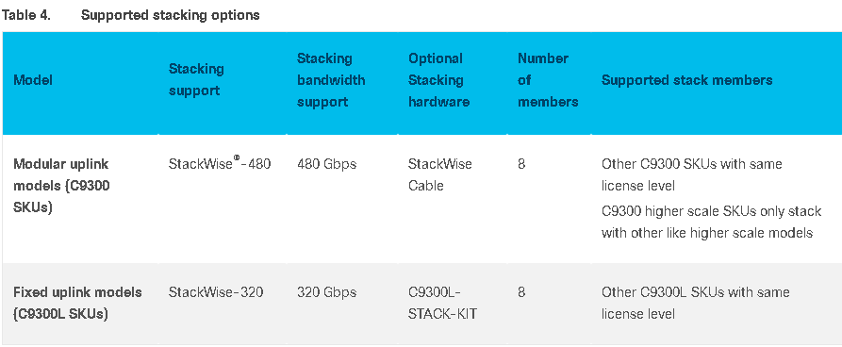Select the Modular uplink models row label
The height and width of the screenshot is (347, 842).
click(x=61, y=186)
